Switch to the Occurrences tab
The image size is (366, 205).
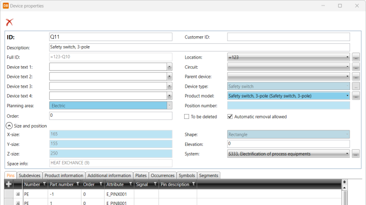point(163,175)
